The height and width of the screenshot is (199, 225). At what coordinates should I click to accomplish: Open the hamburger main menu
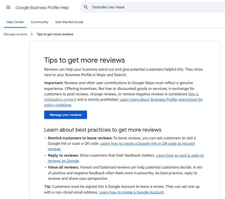[8, 7]
